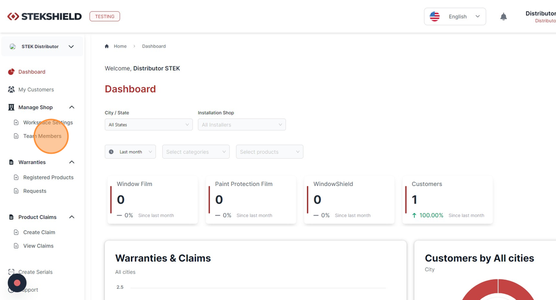Screen dimensions: 556x300
Task: Open View Claims page
Action: click(38, 246)
